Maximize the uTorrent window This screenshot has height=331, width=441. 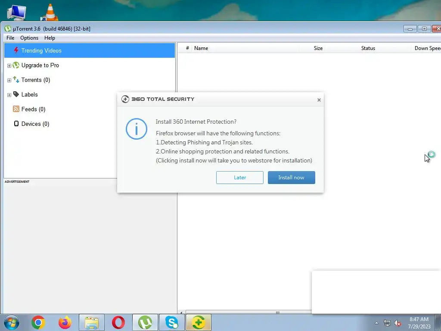424,29
